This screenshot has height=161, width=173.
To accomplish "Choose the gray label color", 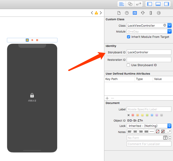I will [x=162, y=115].
